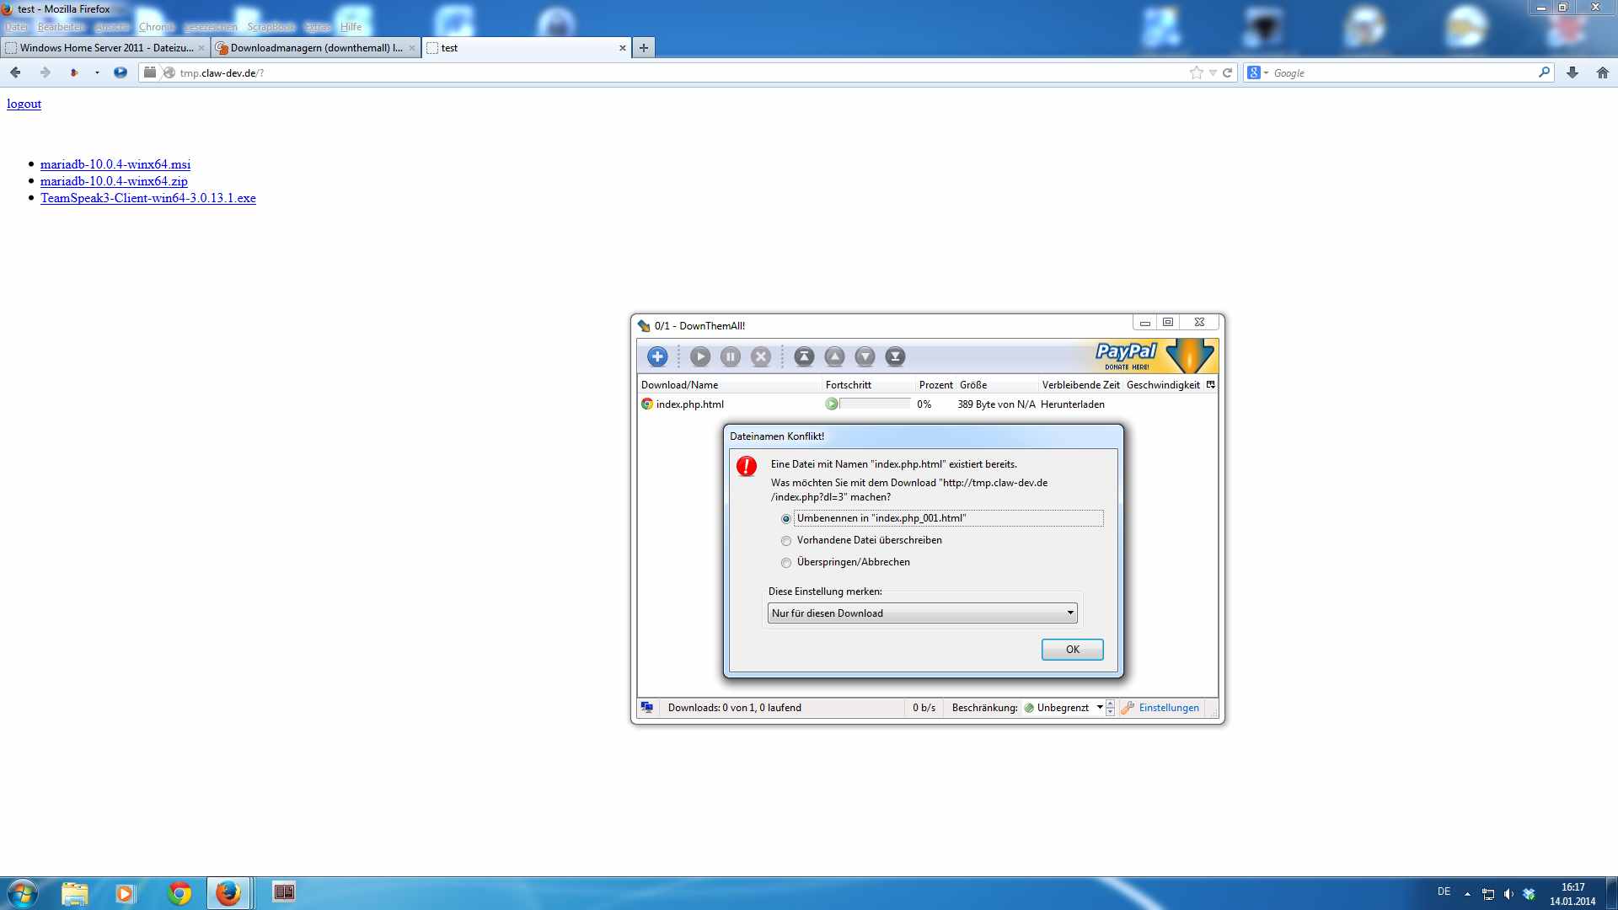Screen dimensions: 1618x910
Task: Switch to Windows Home Server 2011 tab
Action: tap(105, 48)
